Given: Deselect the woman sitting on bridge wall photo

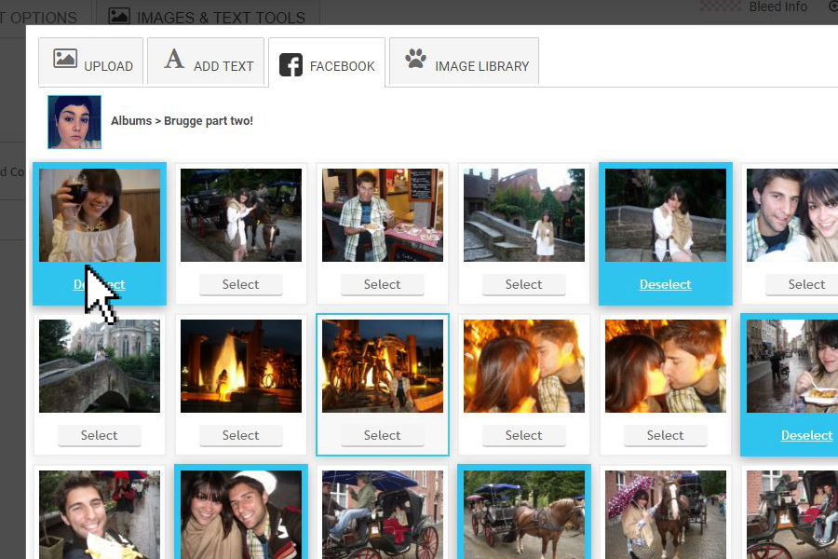Looking at the screenshot, I should tap(666, 284).
